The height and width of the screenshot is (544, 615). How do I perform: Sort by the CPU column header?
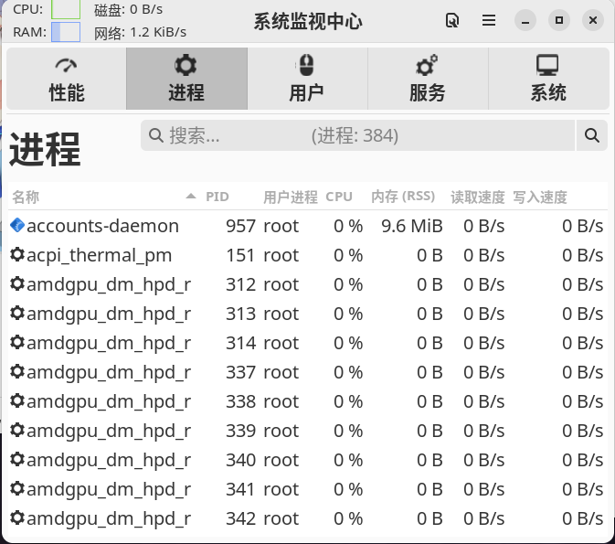338,197
